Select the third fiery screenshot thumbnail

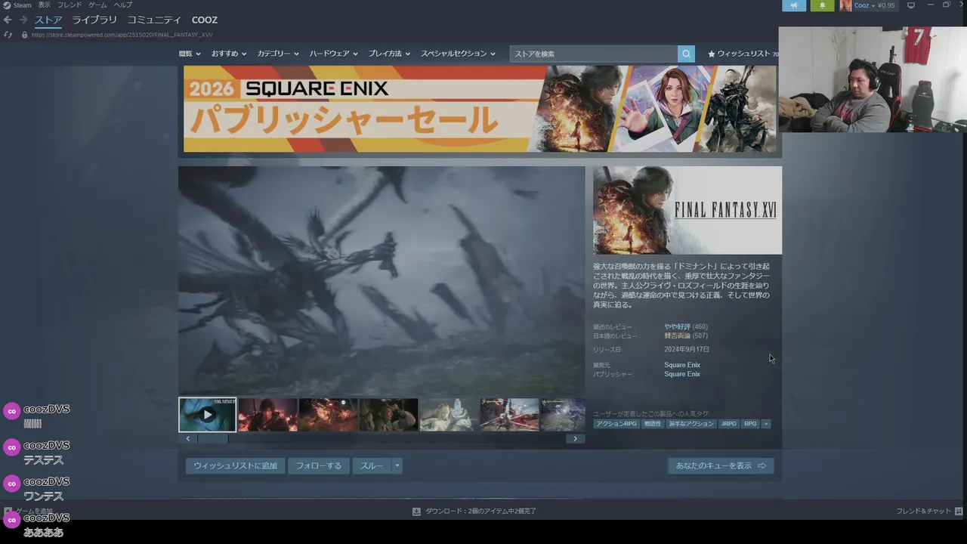point(328,415)
